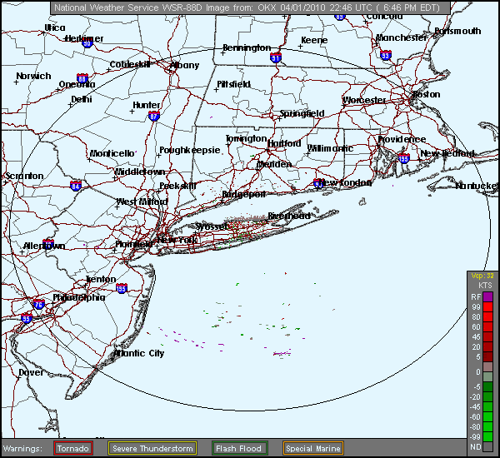
Task: Click the red 60 KTS legend swatch
Action: click(487, 327)
